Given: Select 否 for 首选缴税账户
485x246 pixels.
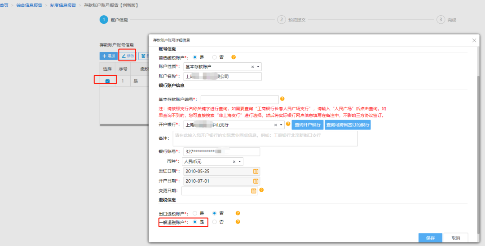Looking at the screenshot, I should point(214,57).
